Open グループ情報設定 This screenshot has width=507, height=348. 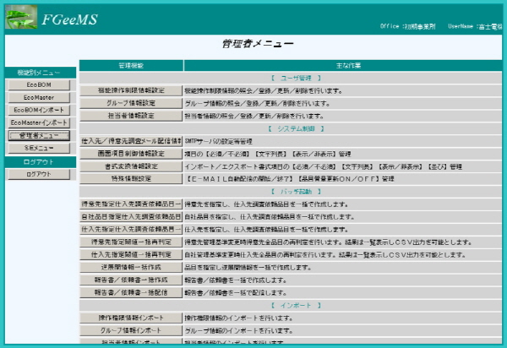click(x=131, y=103)
